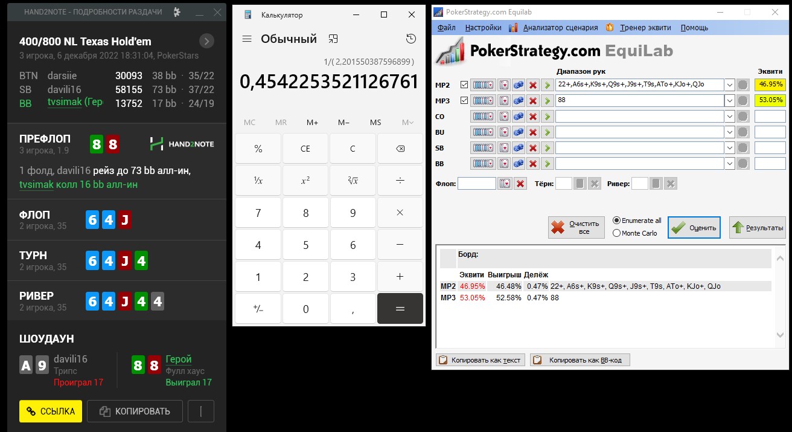Clear the SB range with the red X
Viewport: 792px width, 432px height.
[x=533, y=147]
